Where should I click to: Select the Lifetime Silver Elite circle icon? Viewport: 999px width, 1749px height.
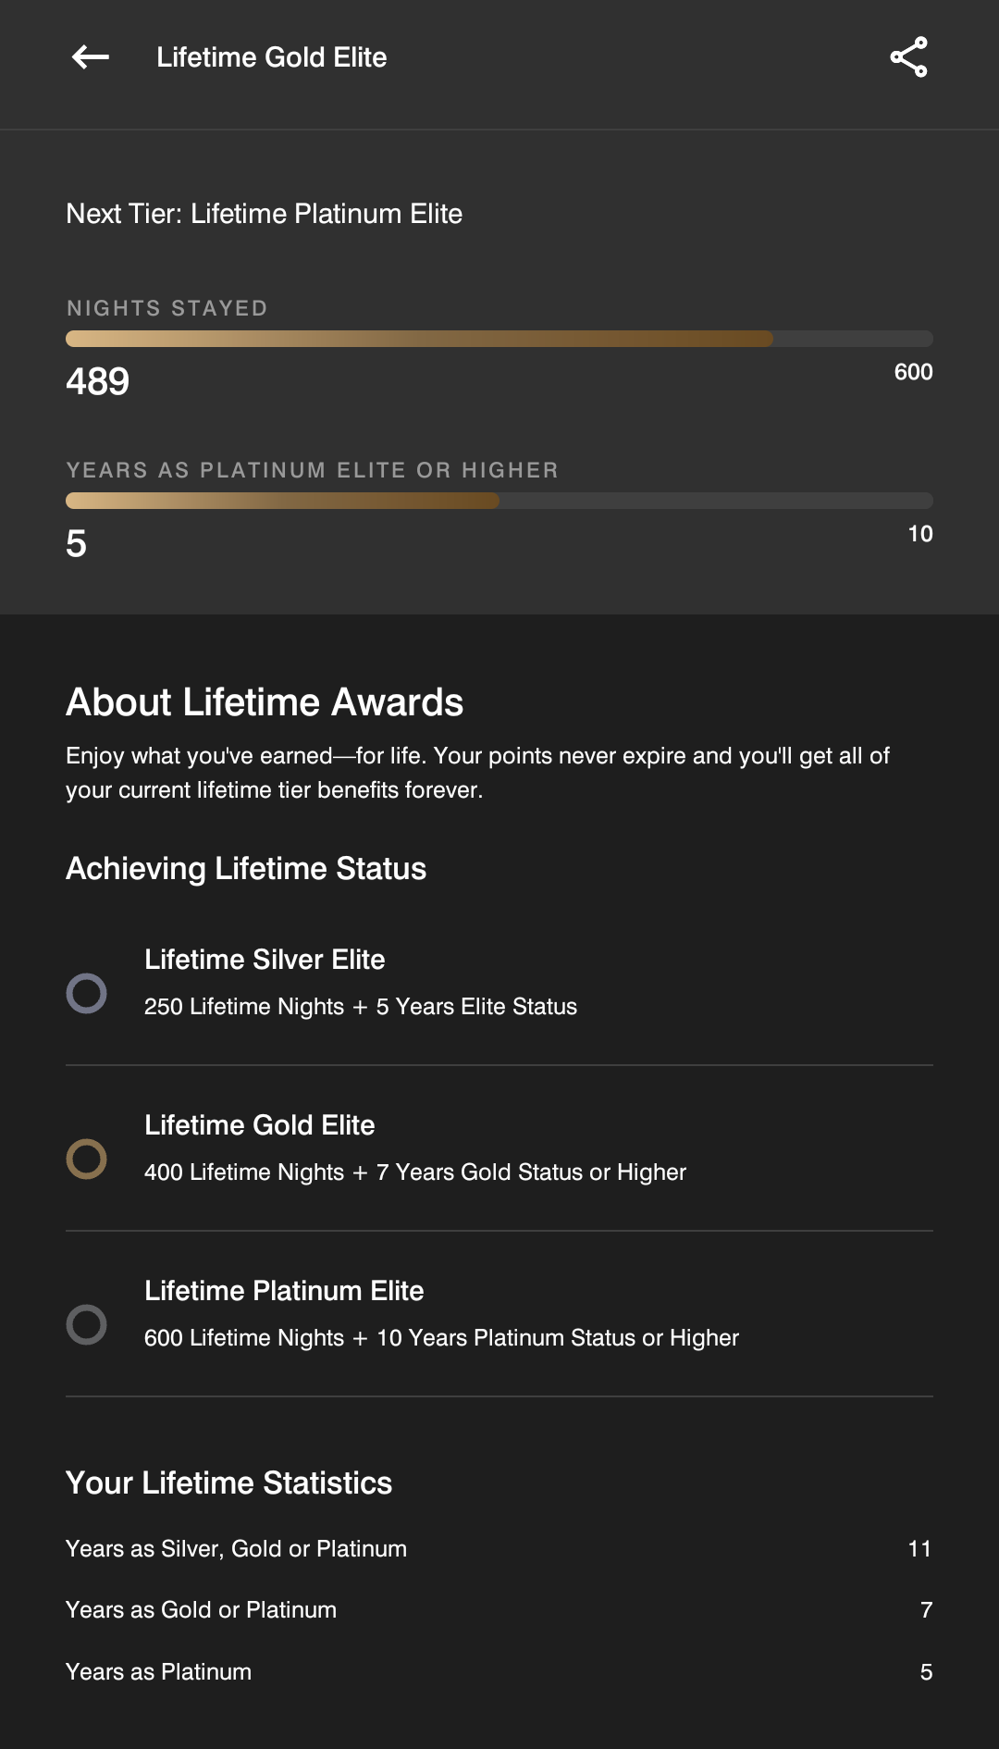pos(86,993)
